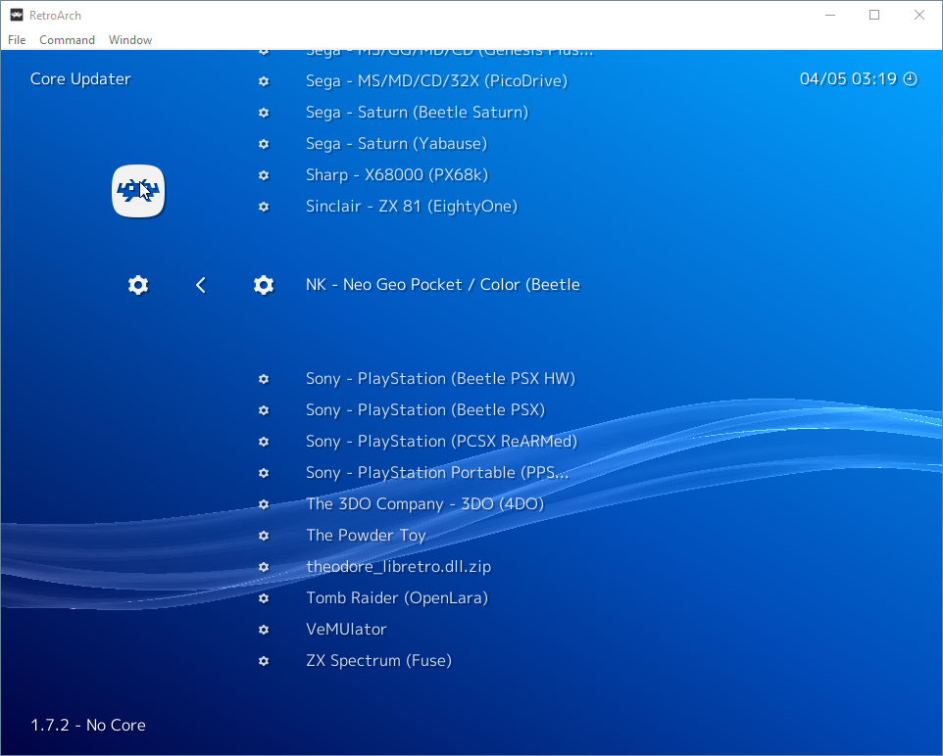Click gear icon next to The Powder Toy
The width and height of the screenshot is (943, 756).
(x=264, y=535)
